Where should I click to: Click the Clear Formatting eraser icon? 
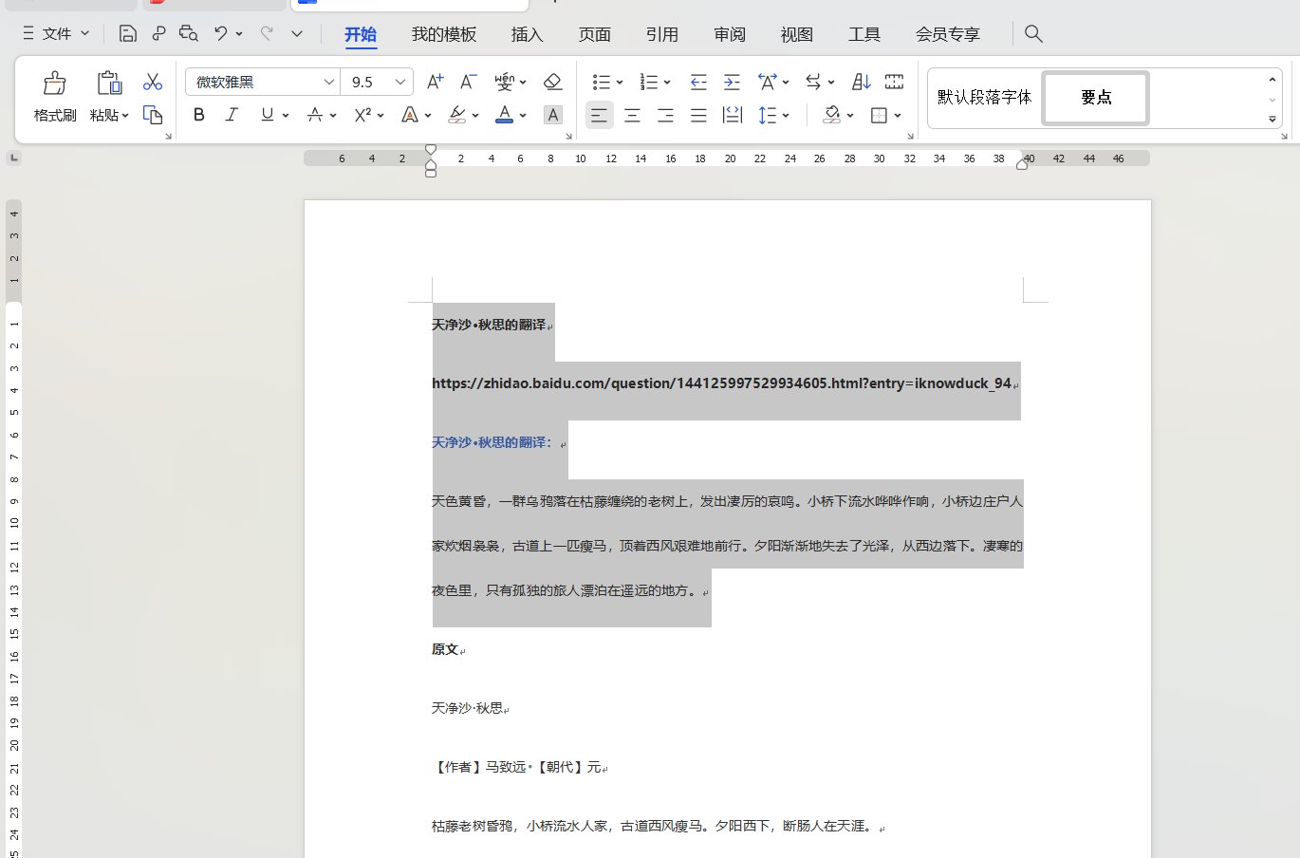553,82
